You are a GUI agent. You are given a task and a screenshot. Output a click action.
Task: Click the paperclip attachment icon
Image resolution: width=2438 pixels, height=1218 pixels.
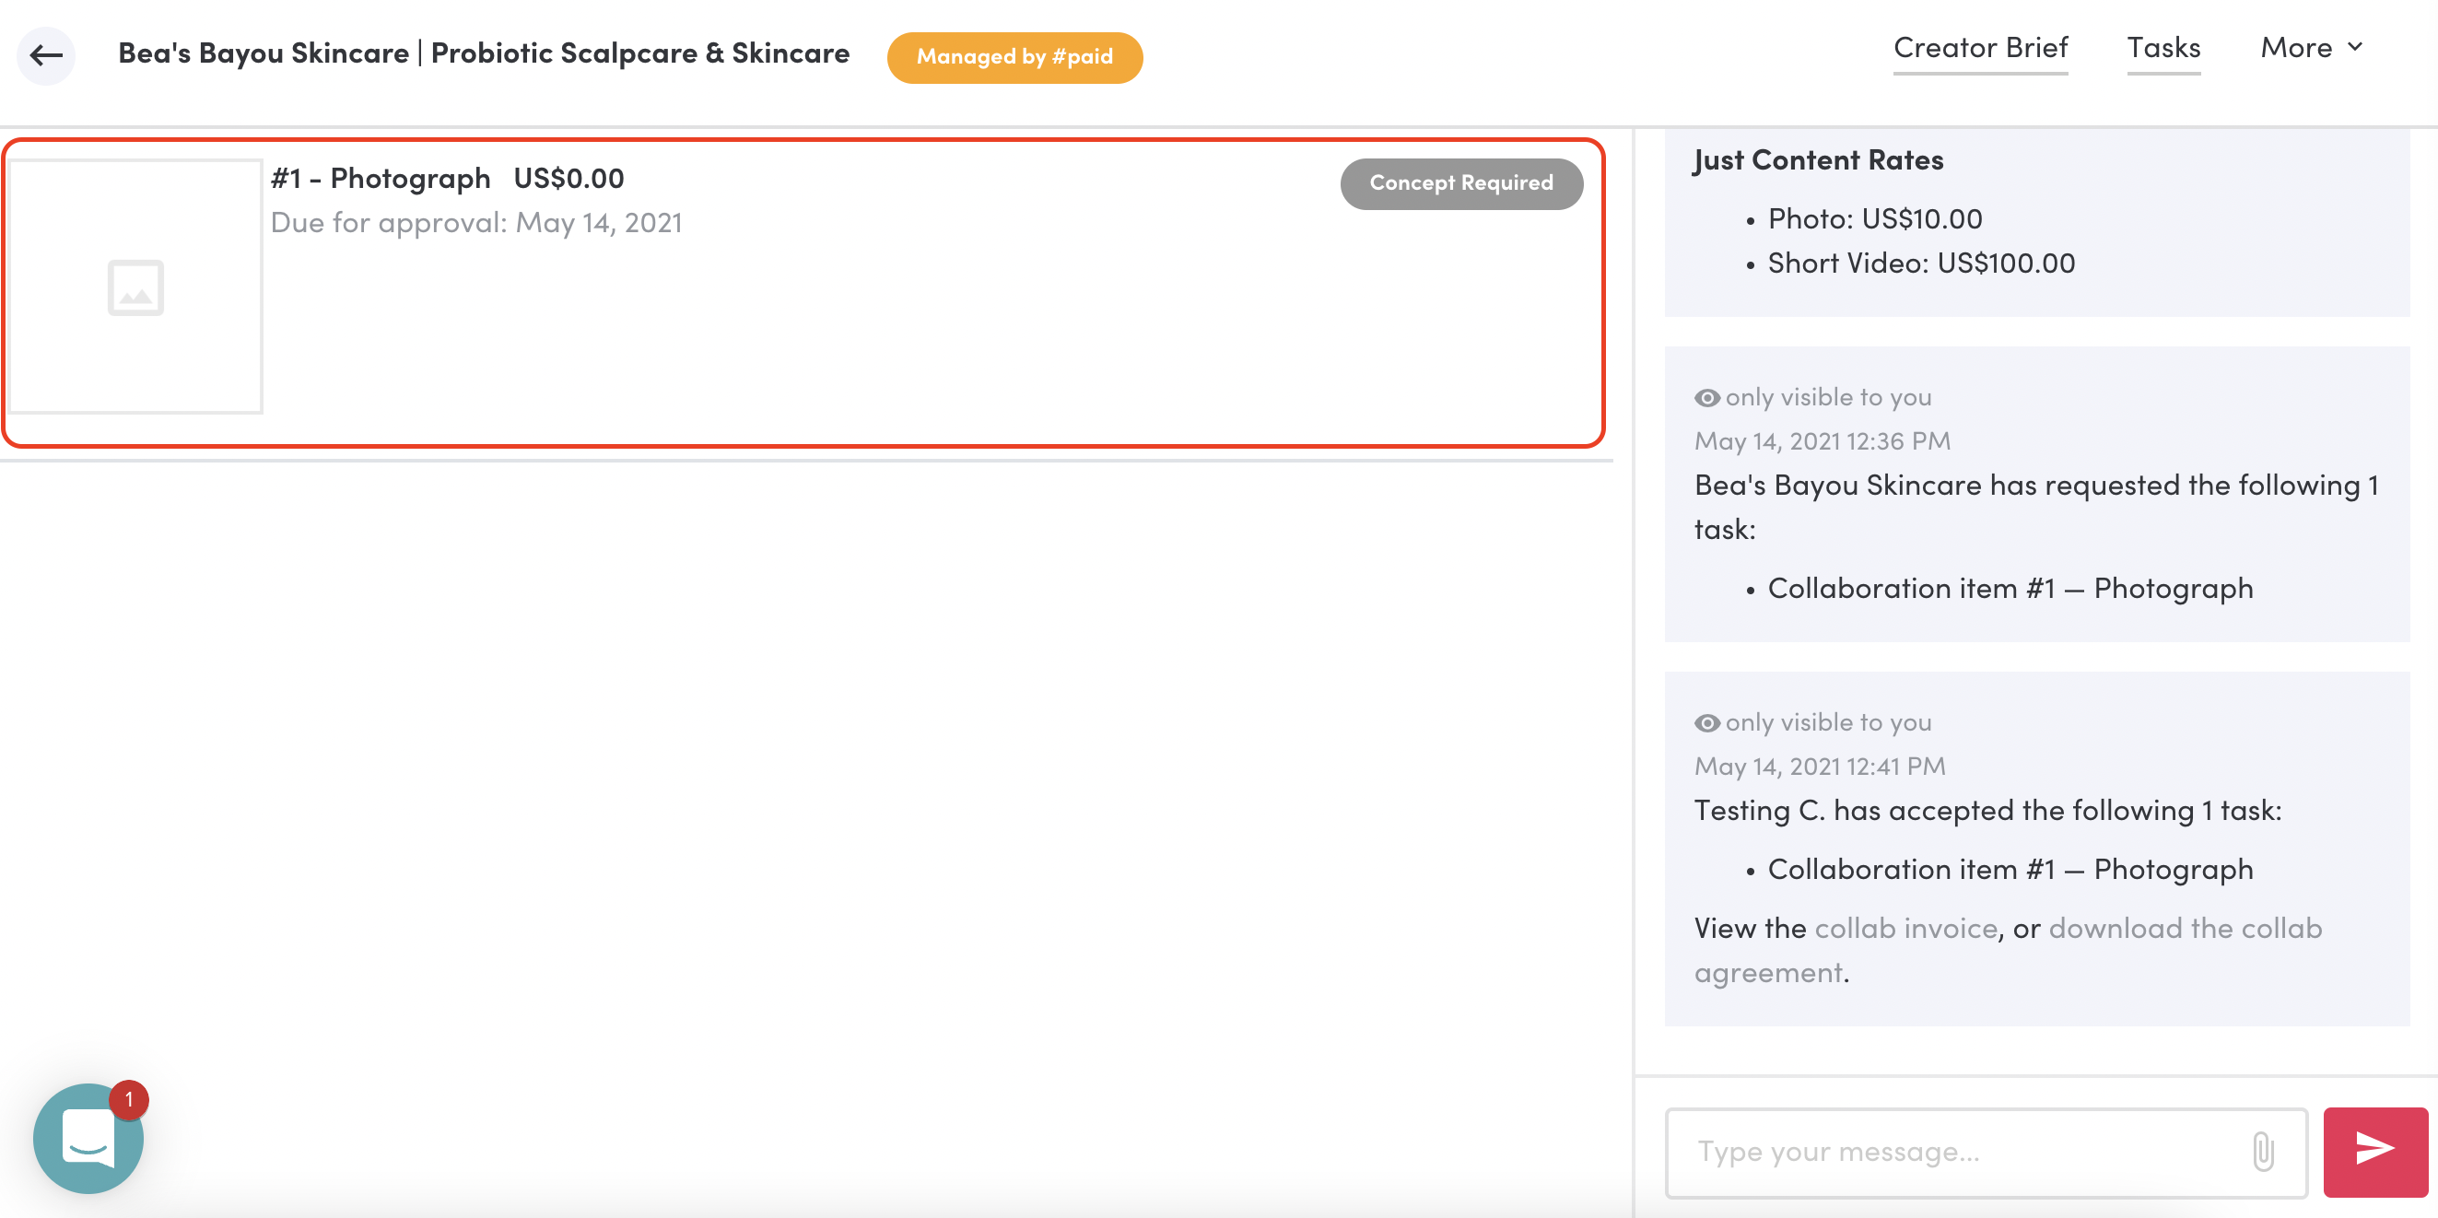[2263, 1152]
